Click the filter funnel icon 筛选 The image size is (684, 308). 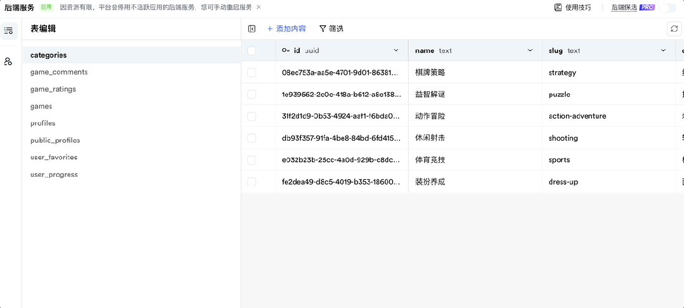pyautogui.click(x=323, y=29)
